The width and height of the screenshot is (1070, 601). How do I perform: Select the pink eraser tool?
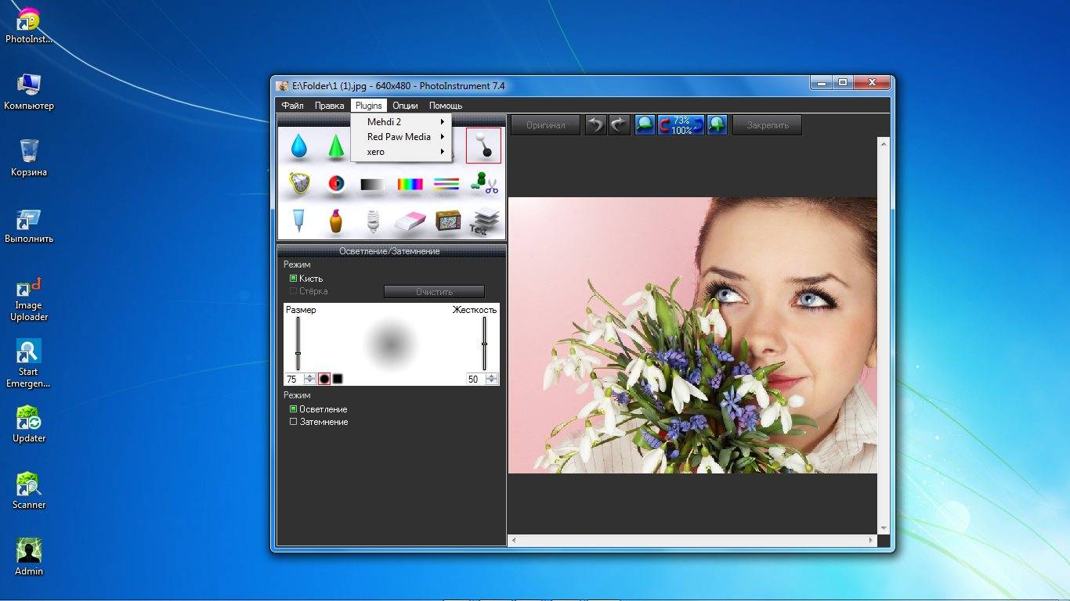[410, 221]
